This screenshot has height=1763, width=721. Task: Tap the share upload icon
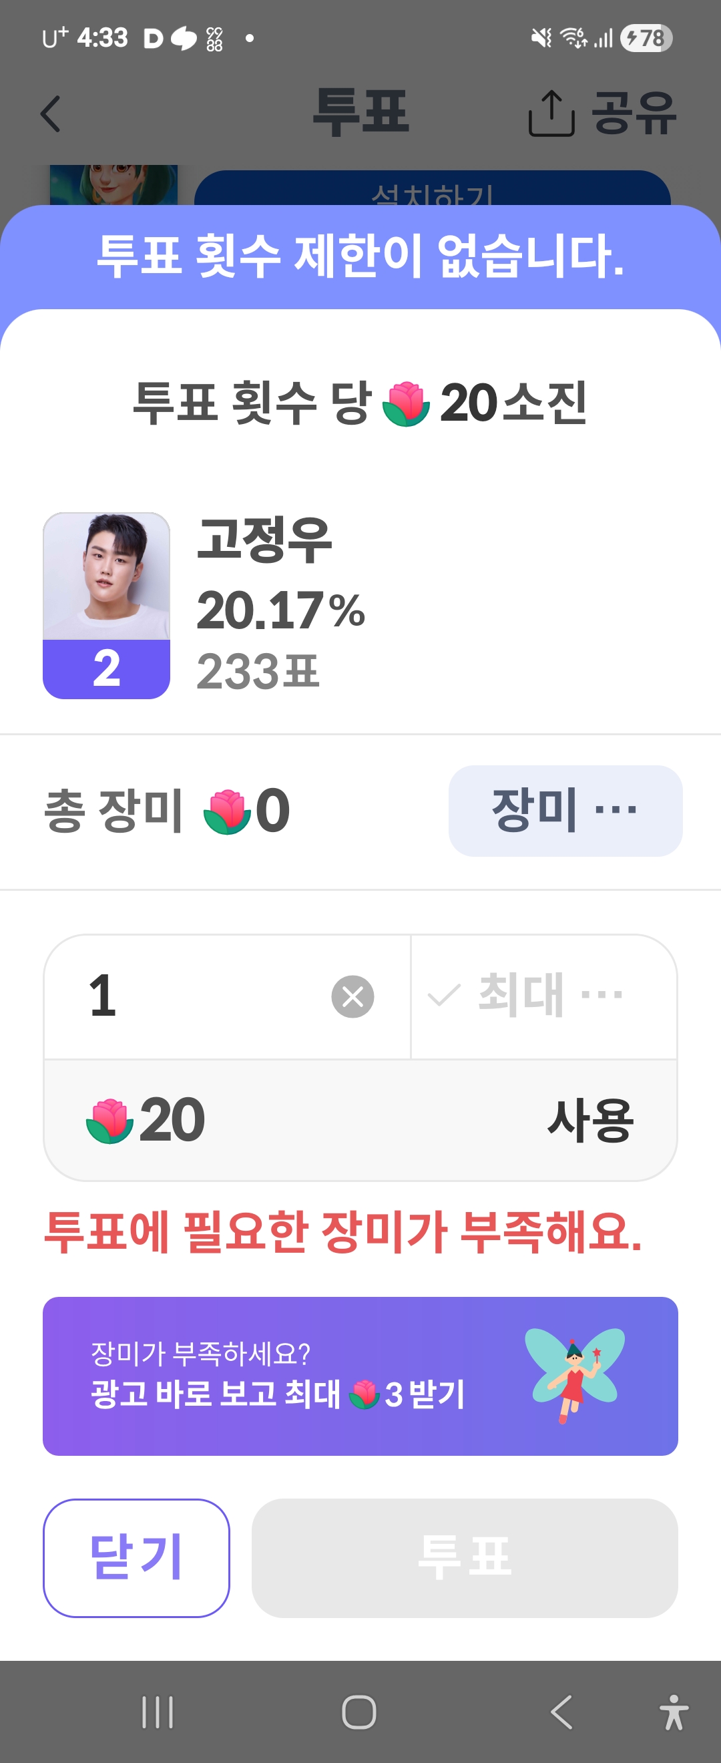coord(551,114)
